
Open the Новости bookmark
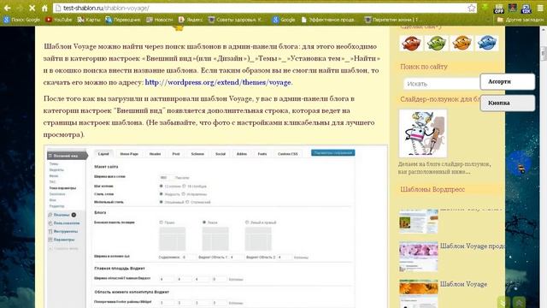[160, 20]
